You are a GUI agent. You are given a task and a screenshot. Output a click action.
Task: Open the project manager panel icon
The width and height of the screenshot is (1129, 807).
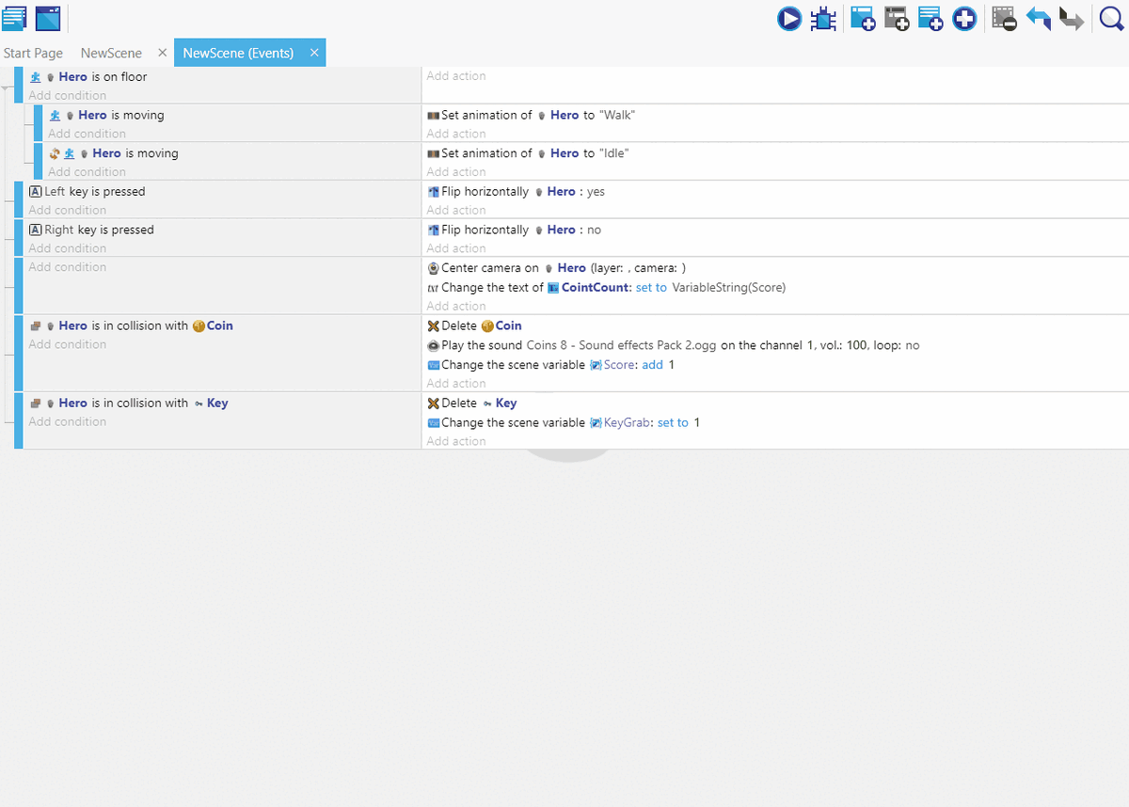[14, 18]
